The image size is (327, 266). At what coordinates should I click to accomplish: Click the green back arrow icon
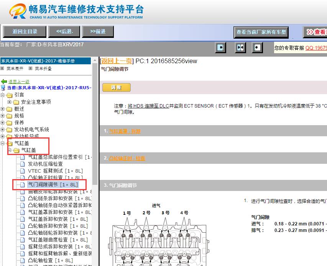click(4, 82)
